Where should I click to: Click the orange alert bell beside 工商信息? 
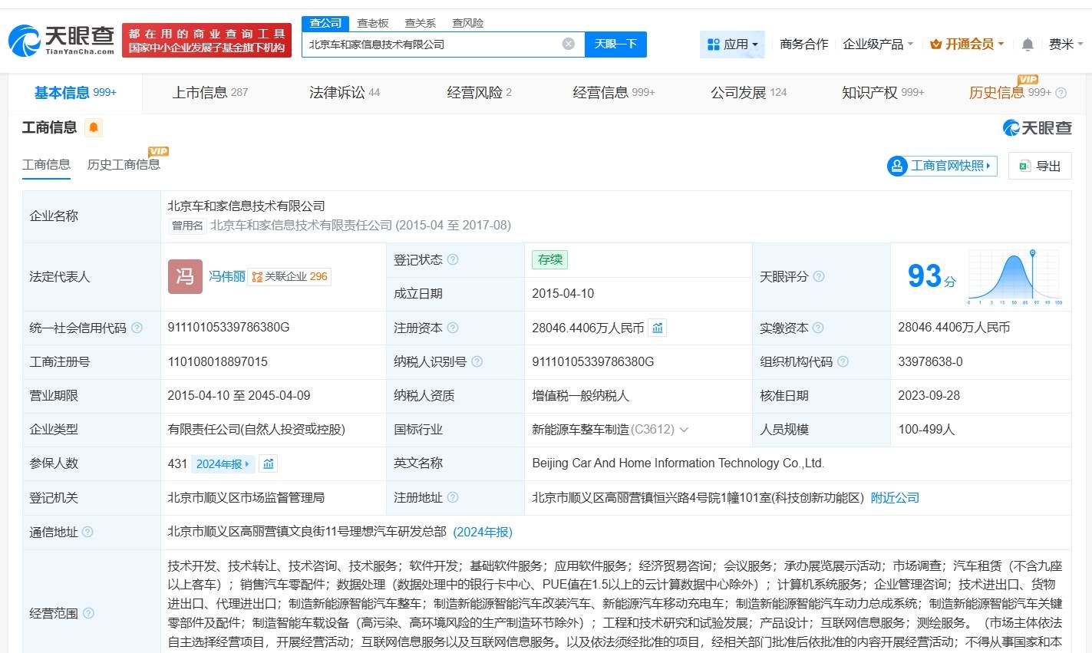pos(94,127)
